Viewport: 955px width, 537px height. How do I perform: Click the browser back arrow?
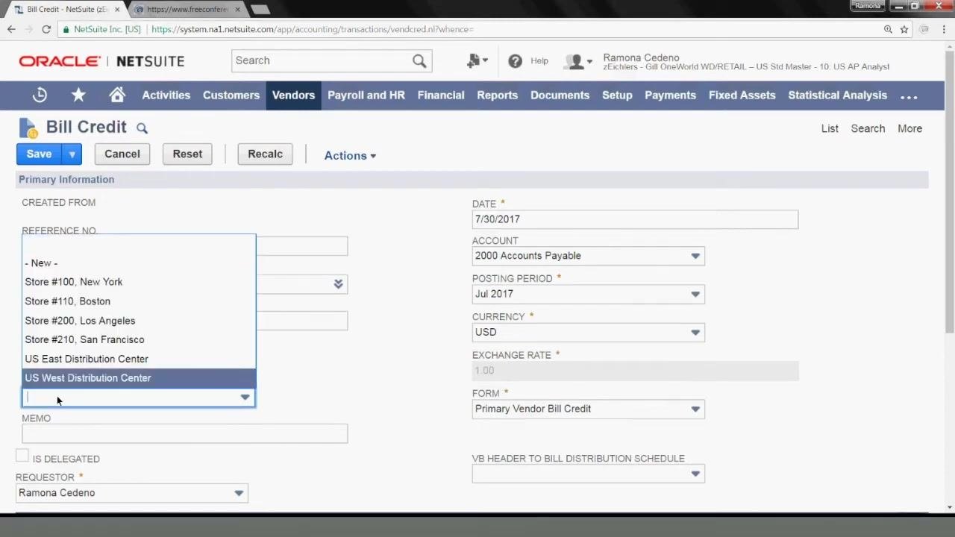pyautogui.click(x=11, y=29)
